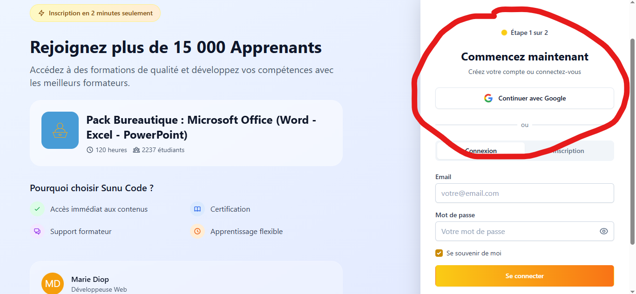The width and height of the screenshot is (636, 294).
Task: Focus the Email input field
Action: click(525, 193)
